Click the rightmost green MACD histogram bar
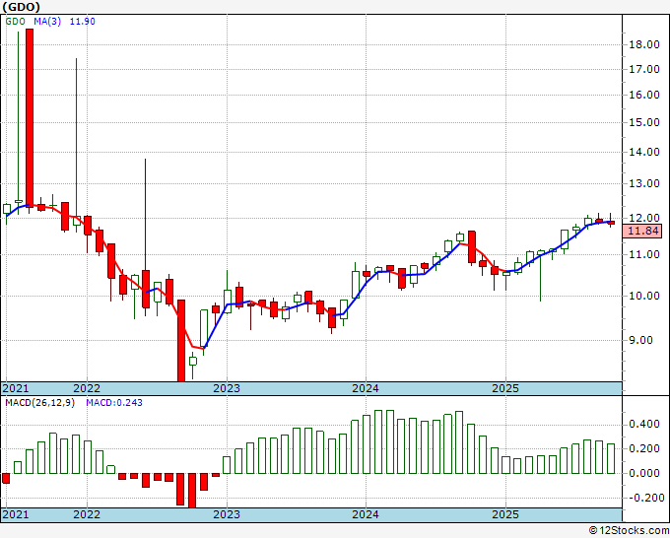Image resolution: width=670 pixels, height=538 pixels. point(611,458)
